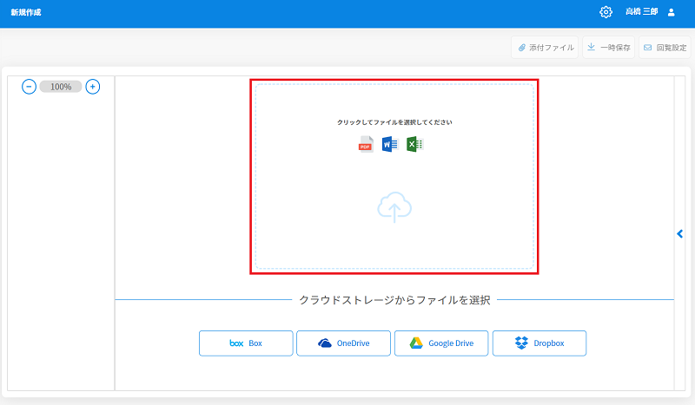This screenshot has width=695, height=405.
Task: Click the 一時保存 button
Action: (x=609, y=48)
